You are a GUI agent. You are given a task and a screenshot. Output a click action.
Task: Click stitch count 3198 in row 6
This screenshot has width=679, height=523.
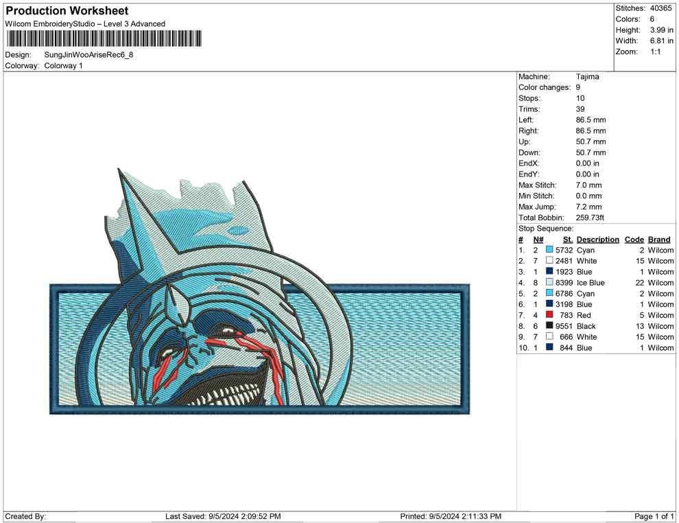tap(564, 304)
